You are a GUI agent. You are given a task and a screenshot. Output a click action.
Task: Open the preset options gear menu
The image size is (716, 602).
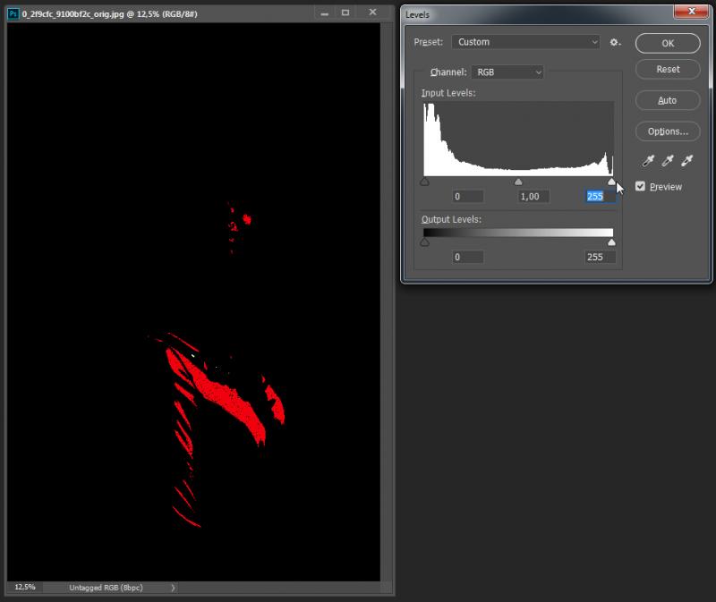coord(615,42)
